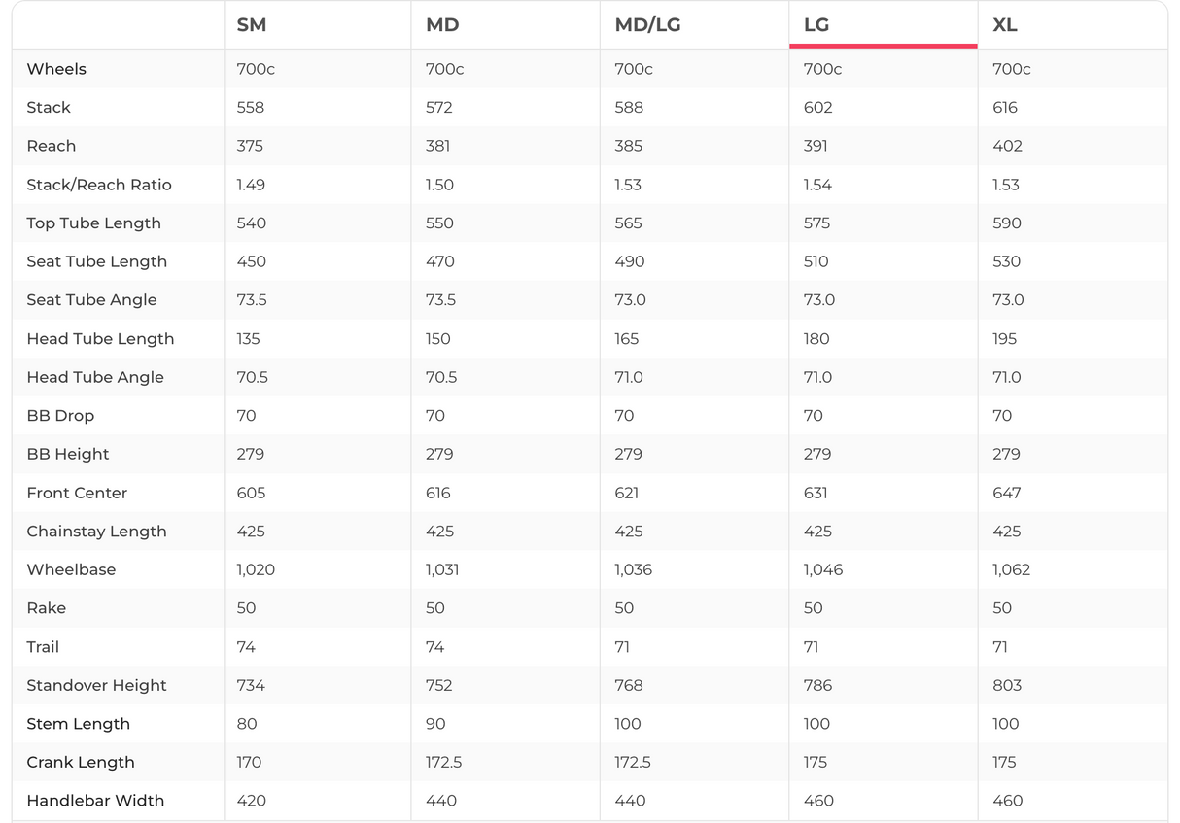Click the 616 stack value for XL
1180x823 pixels.
pos(1005,108)
